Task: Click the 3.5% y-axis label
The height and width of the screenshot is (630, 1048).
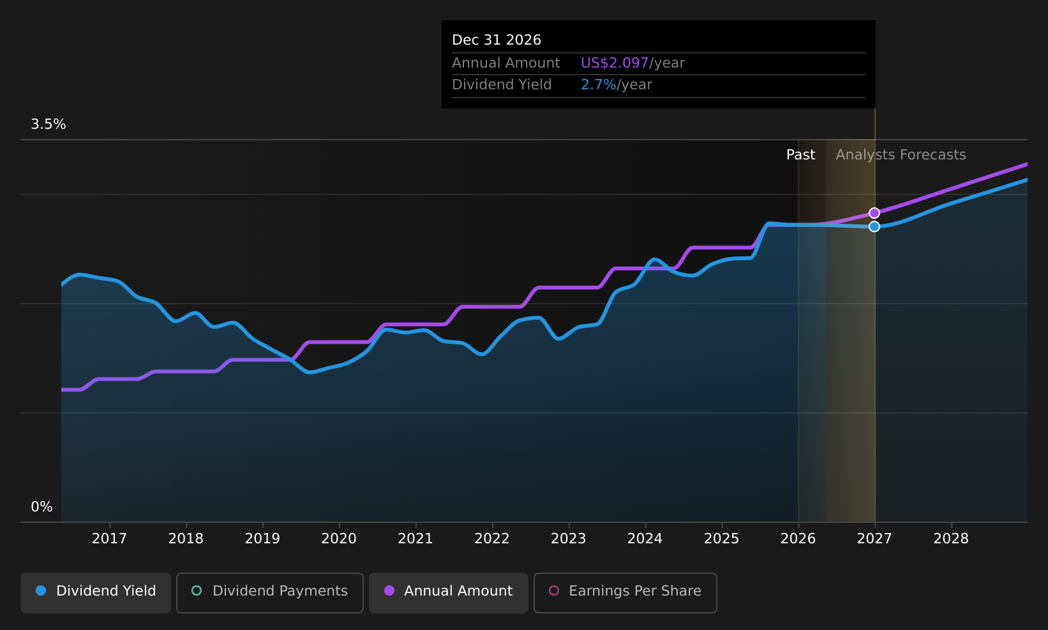Action: [x=49, y=124]
